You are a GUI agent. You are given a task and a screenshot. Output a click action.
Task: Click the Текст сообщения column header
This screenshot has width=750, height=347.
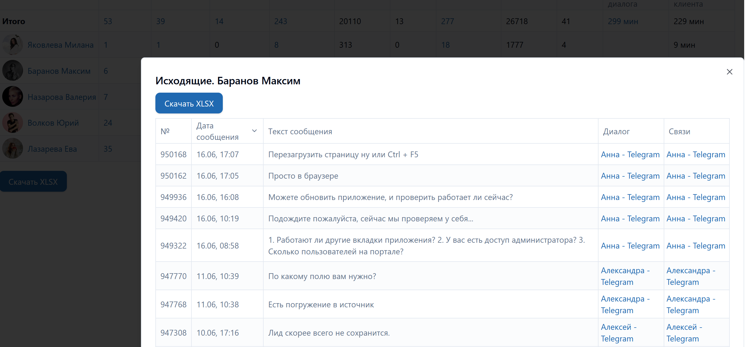[300, 131]
